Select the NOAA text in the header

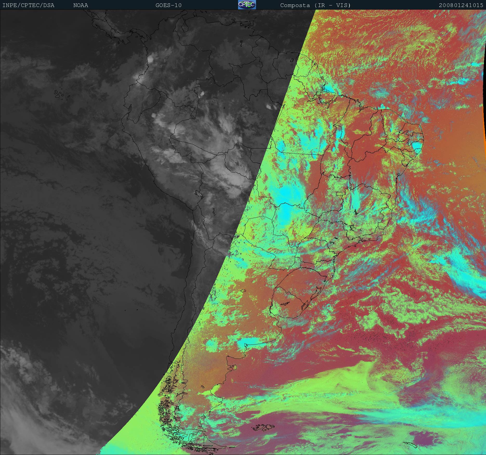[x=81, y=5]
